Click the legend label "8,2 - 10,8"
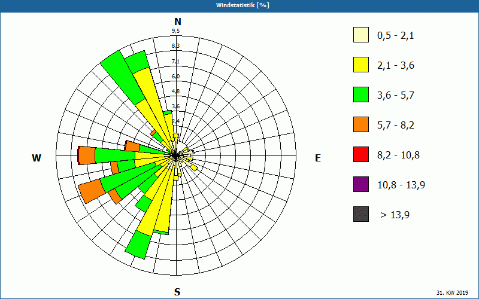Screen dimensions: 479x299 pos(398,155)
